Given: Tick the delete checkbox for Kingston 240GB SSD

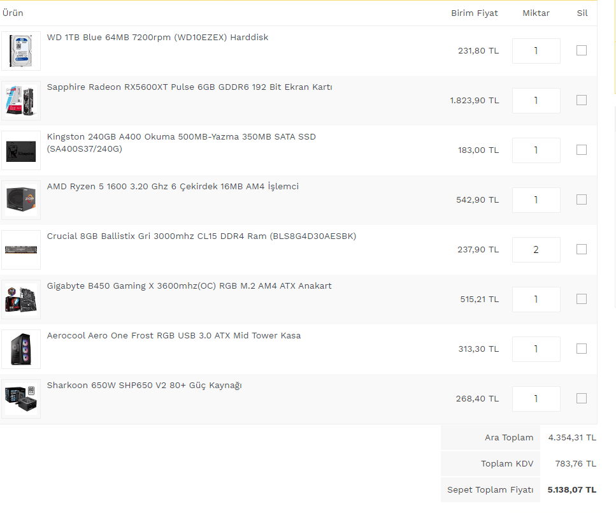Looking at the screenshot, I should tap(582, 150).
